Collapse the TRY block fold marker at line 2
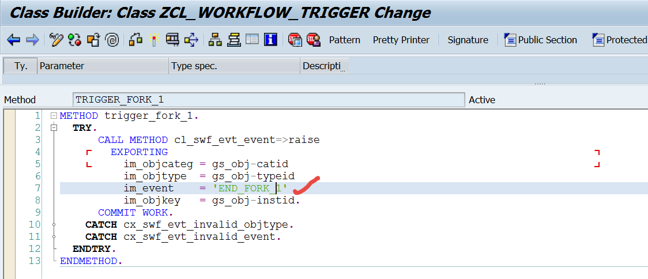Image resolution: width=648 pixels, height=279 pixels. (x=53, y=128)
